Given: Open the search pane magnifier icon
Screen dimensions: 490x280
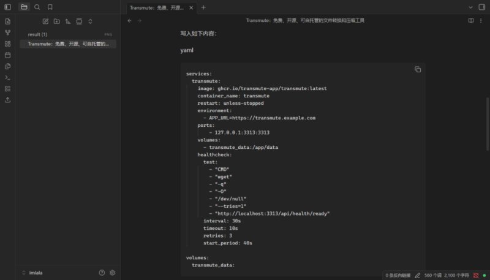Looking at the screenshot, I should (x=37, y=7).
